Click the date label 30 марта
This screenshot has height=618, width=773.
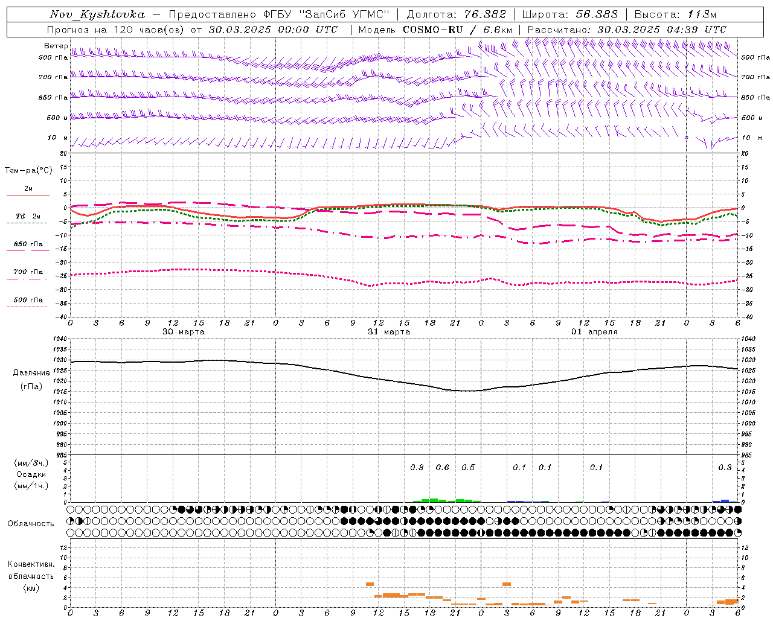184,331
